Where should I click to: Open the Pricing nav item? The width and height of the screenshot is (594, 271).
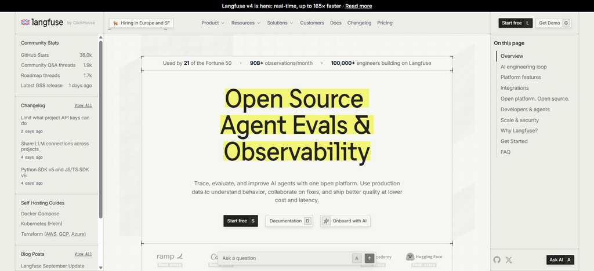[x=385, y=23]
